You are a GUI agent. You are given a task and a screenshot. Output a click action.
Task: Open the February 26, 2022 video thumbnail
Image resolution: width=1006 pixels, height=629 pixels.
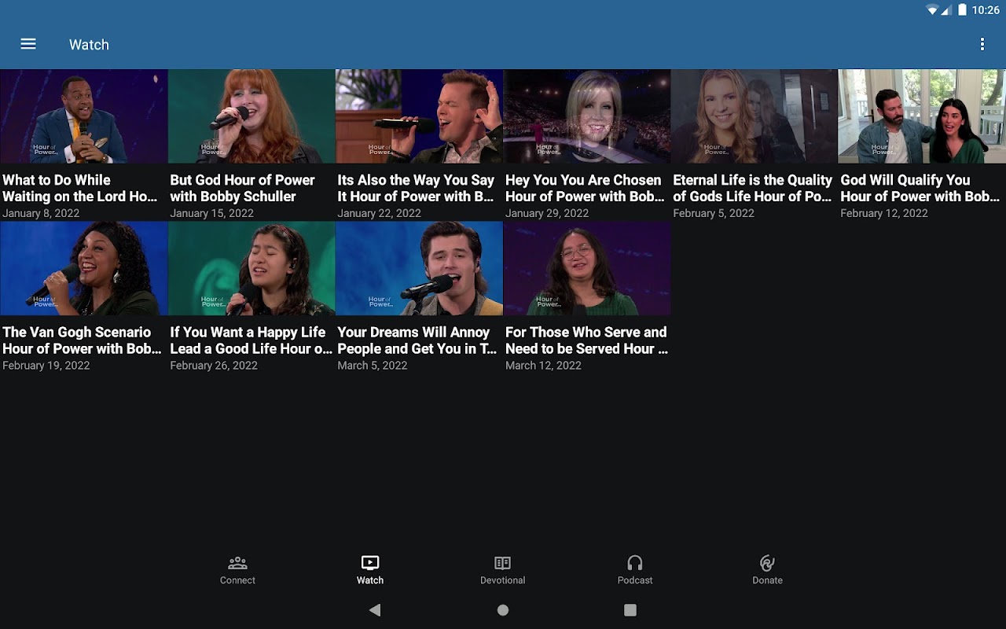[x=251, y=268]
